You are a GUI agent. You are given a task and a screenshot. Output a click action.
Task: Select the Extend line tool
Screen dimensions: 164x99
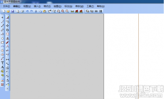coord(8,55)
